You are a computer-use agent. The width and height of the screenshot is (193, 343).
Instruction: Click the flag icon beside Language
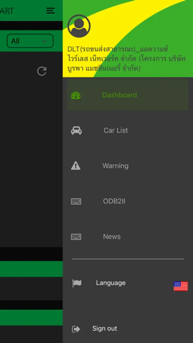point(77,283)
